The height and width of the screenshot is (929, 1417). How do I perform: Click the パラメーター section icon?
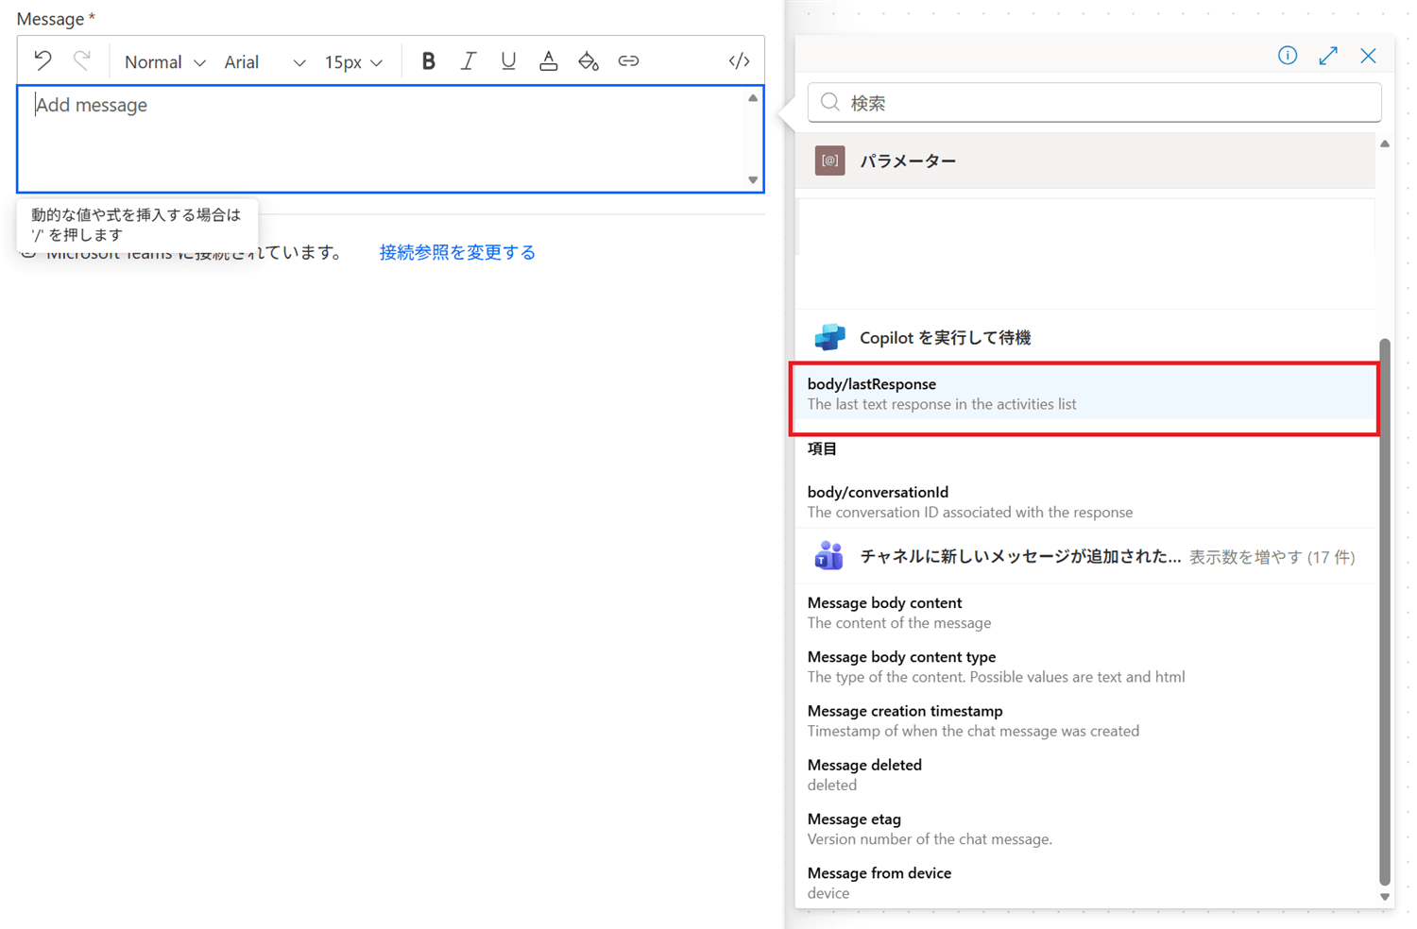click(828, 160)
